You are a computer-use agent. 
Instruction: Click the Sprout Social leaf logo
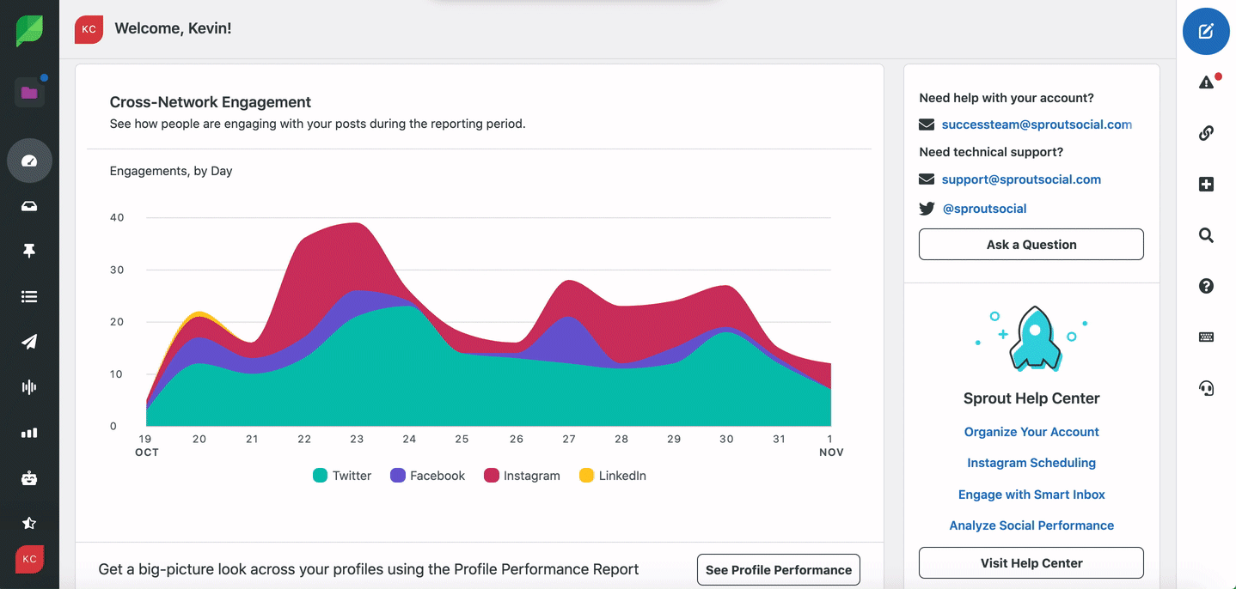(x=29, y=29)
